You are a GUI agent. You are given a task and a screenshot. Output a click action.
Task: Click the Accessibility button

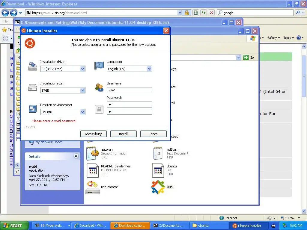click(94, 134)
